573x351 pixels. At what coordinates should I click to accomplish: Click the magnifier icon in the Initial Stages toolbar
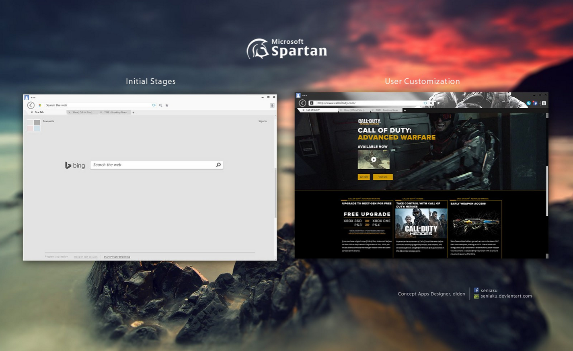pos(160,105)
